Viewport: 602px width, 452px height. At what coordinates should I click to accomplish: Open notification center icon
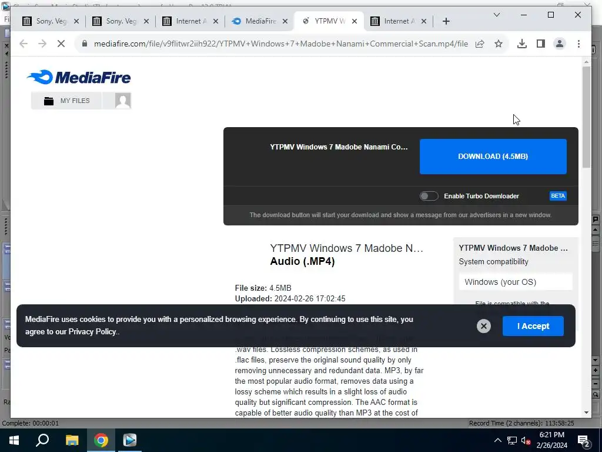584,440
